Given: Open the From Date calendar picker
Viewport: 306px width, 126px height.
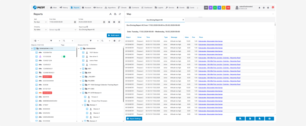Looking at the screenshot, I should (x=75, y=22).
